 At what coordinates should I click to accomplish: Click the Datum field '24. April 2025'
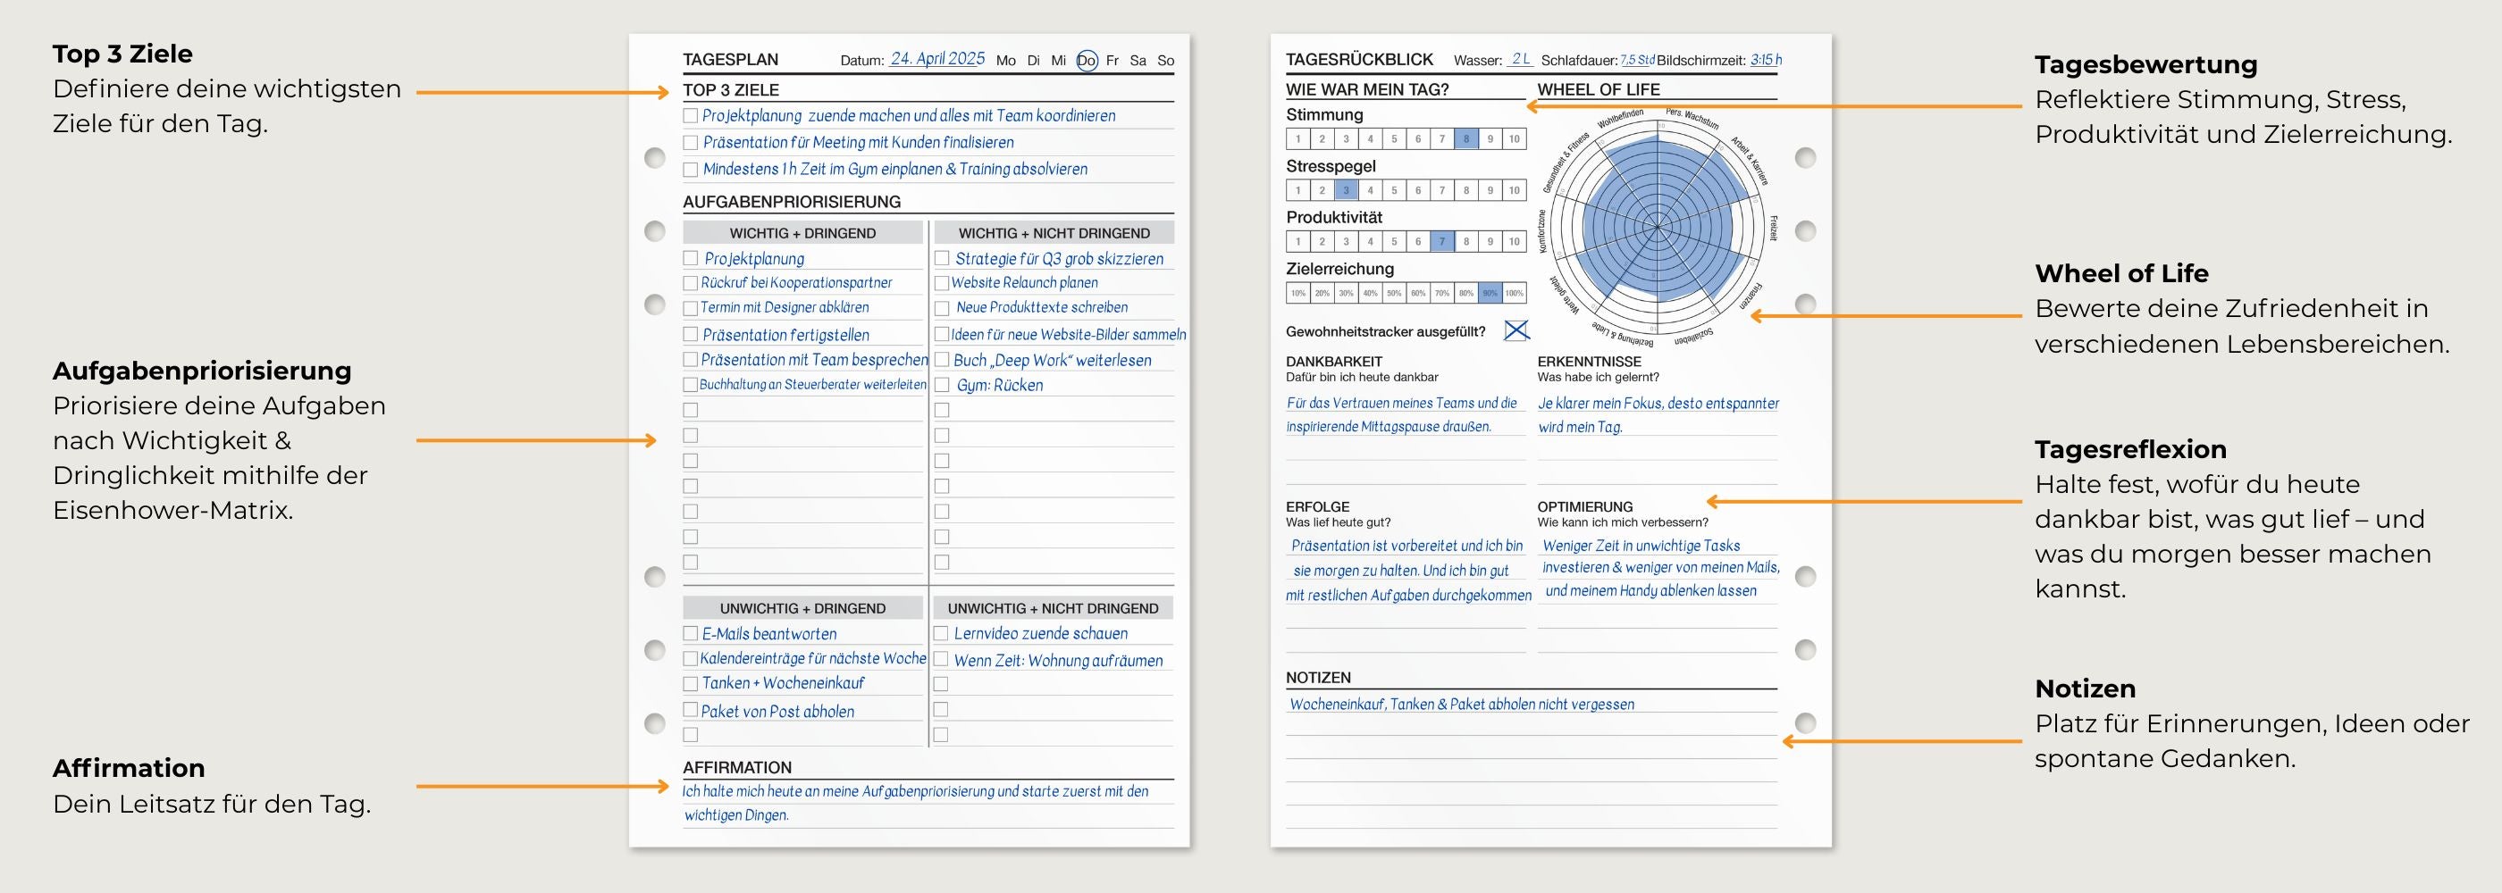(x=937, y=58)
